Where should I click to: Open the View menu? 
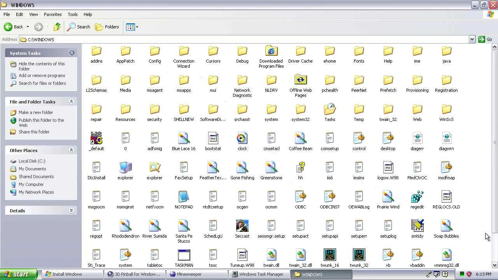click(33, 14)
